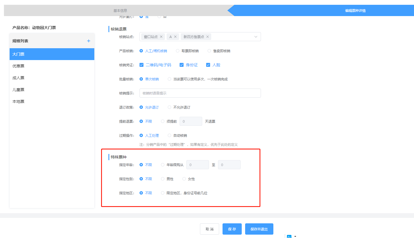The height and width of the screenshot is (238, 414).
Task: Switch to the 基本信息 step tab
Action: coord(120,11)
